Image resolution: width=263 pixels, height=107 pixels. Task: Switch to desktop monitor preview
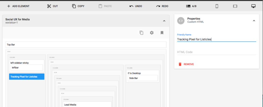coord(253,6)
